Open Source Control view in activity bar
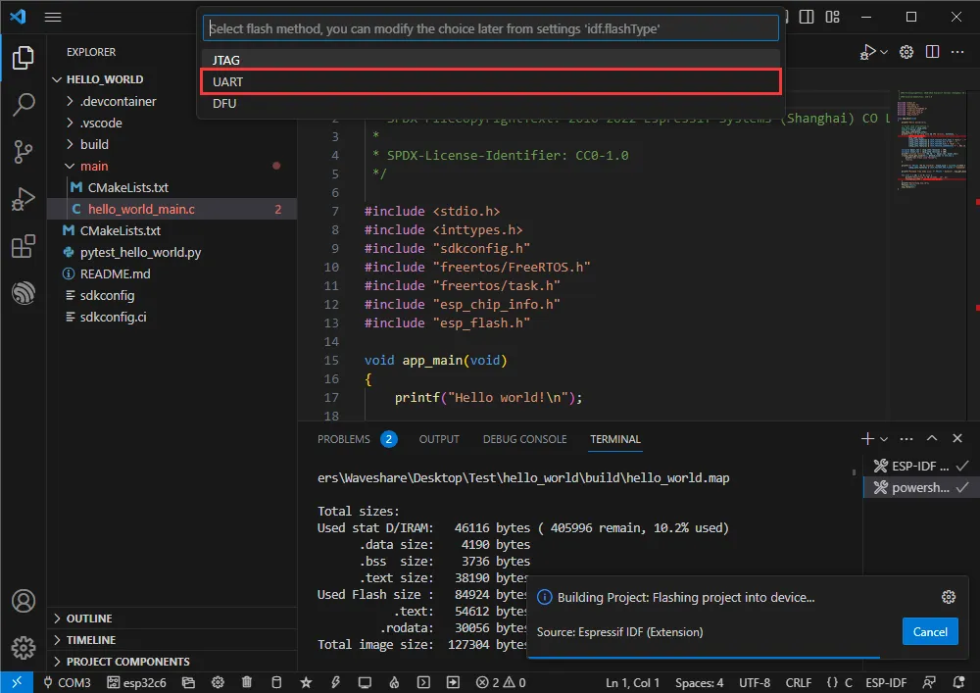Screen dimensions: 980x693 coord(22,152)
